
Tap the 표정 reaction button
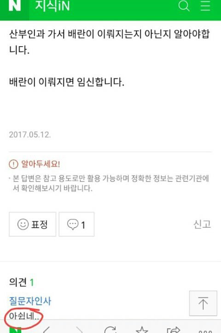pyautogui.click(x=32, y=224)
